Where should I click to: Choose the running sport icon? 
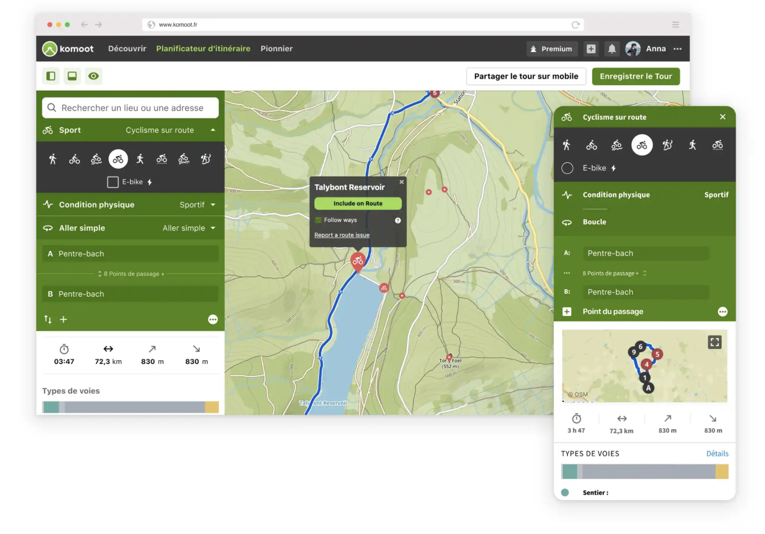click(x=139, y=159)
